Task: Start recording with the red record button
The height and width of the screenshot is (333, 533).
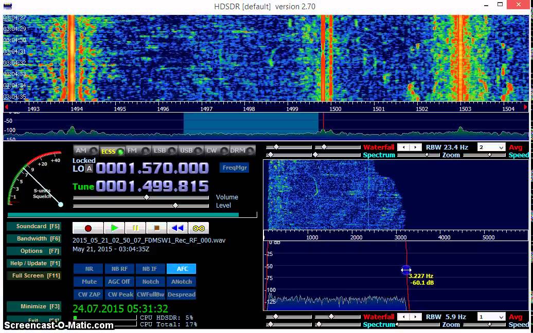Action: pyautogui.click(x=88, y=228)
